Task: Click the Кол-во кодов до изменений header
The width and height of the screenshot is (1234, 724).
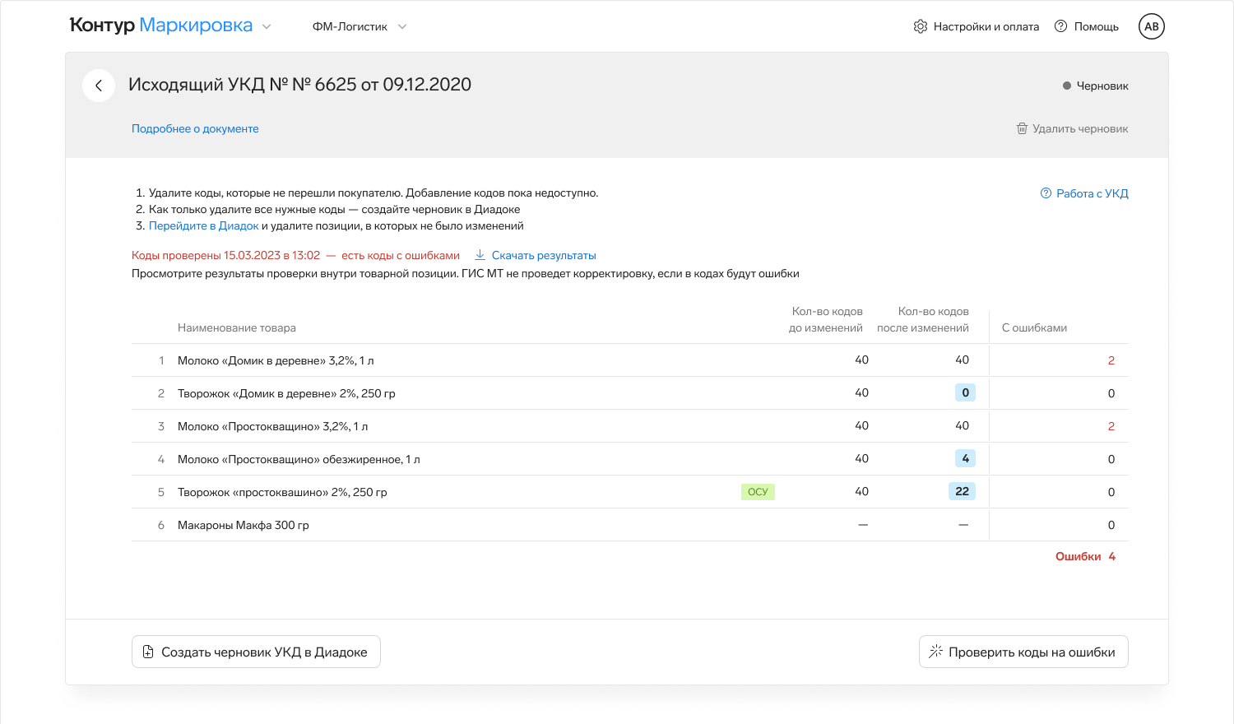Action: [826, 319]
